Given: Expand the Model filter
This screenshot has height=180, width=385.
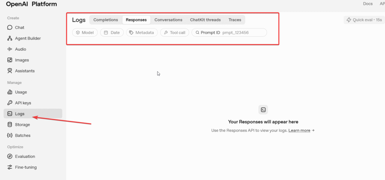Looking at the screenshot, I should coord(85,33).
